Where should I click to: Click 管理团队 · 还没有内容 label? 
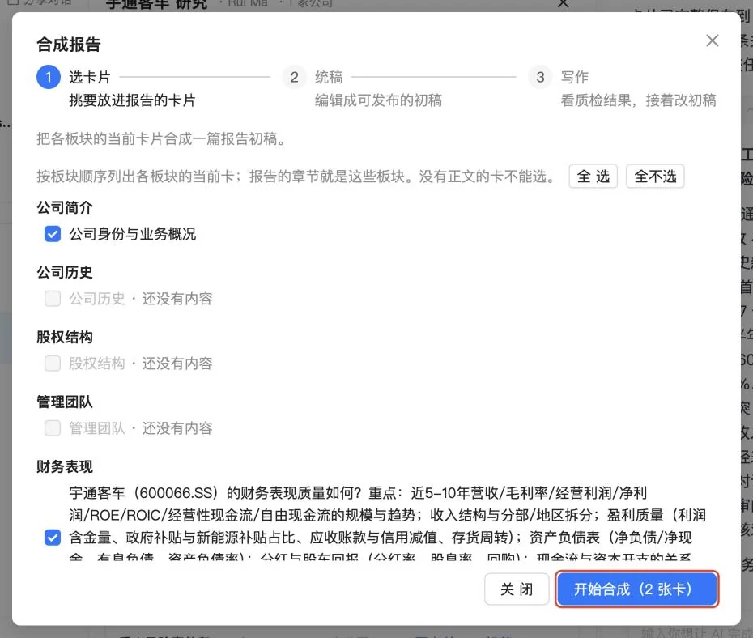pyautogui.click(x=141, y=428)
